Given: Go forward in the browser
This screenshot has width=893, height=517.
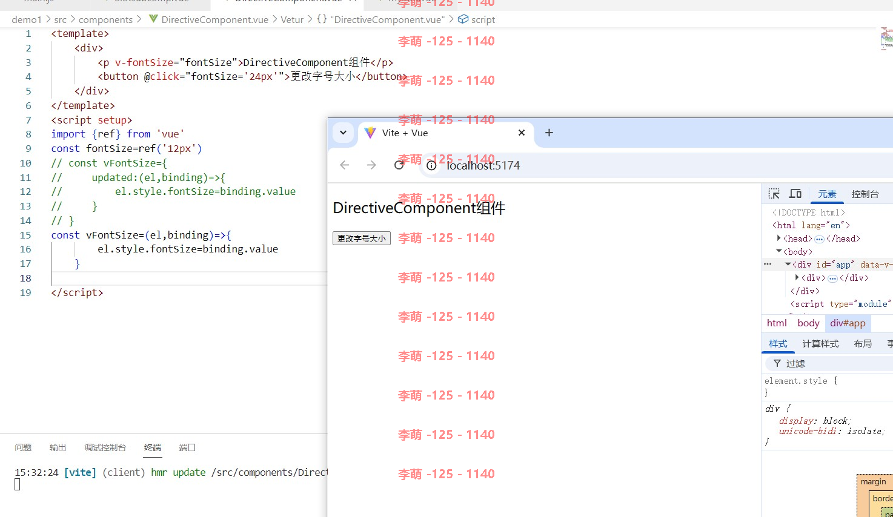Looking at the screenshot, I should (371, 165).
